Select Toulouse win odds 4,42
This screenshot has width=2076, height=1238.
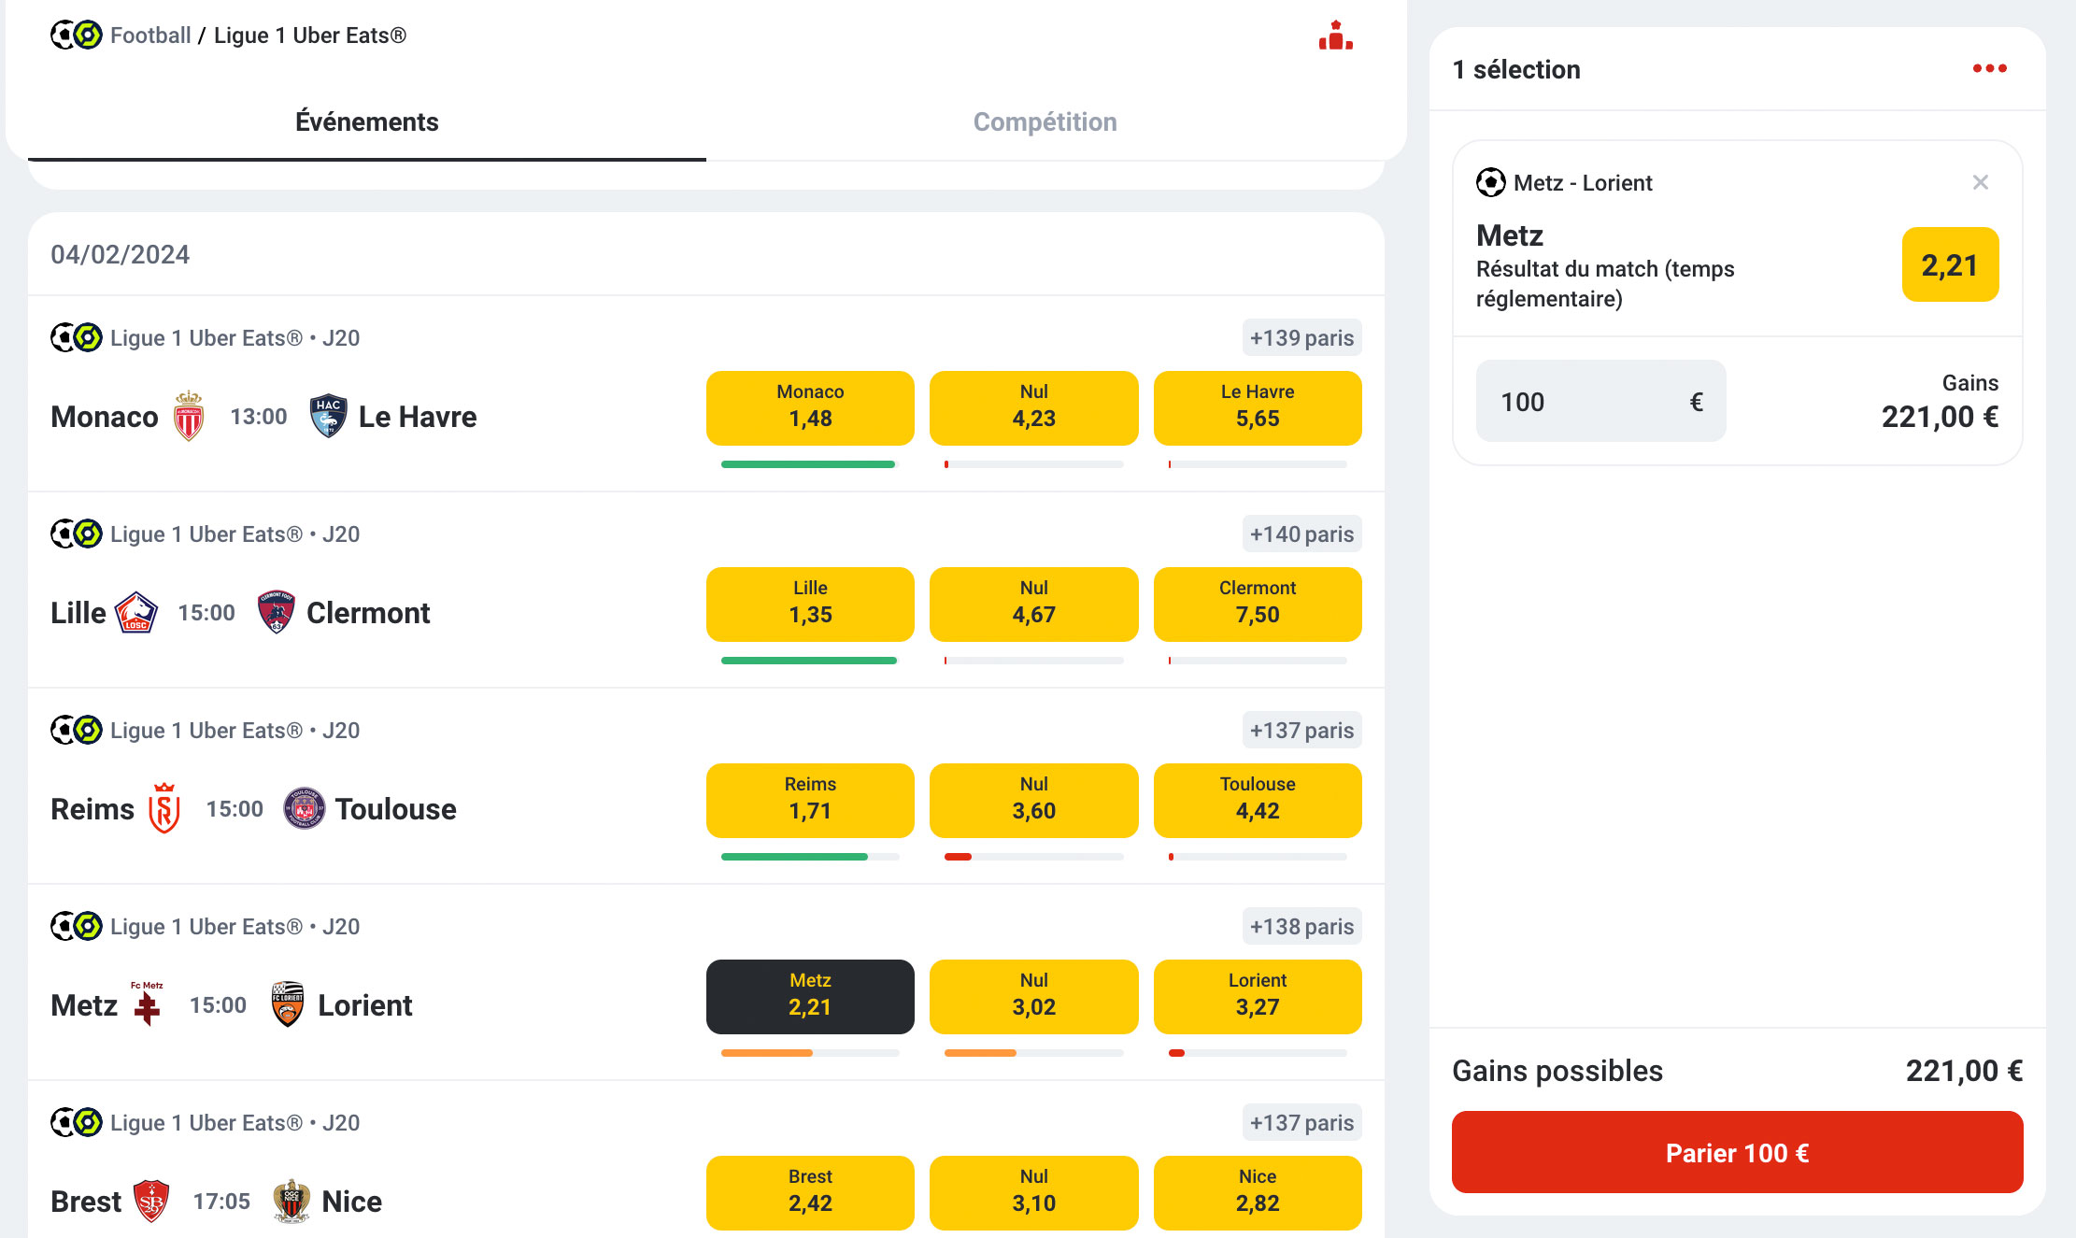click(1258, 800)
